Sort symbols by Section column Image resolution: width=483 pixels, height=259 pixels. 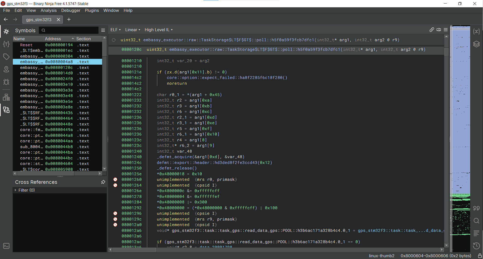tap(89, 39)
